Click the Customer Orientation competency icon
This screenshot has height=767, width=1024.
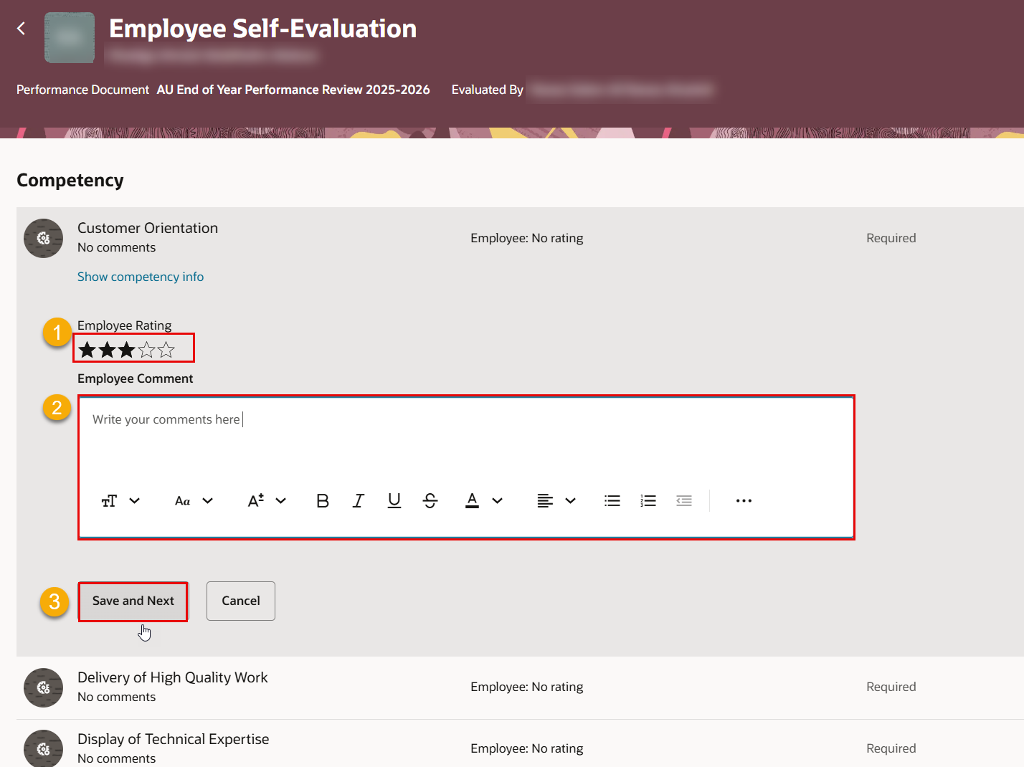(44, 238)
